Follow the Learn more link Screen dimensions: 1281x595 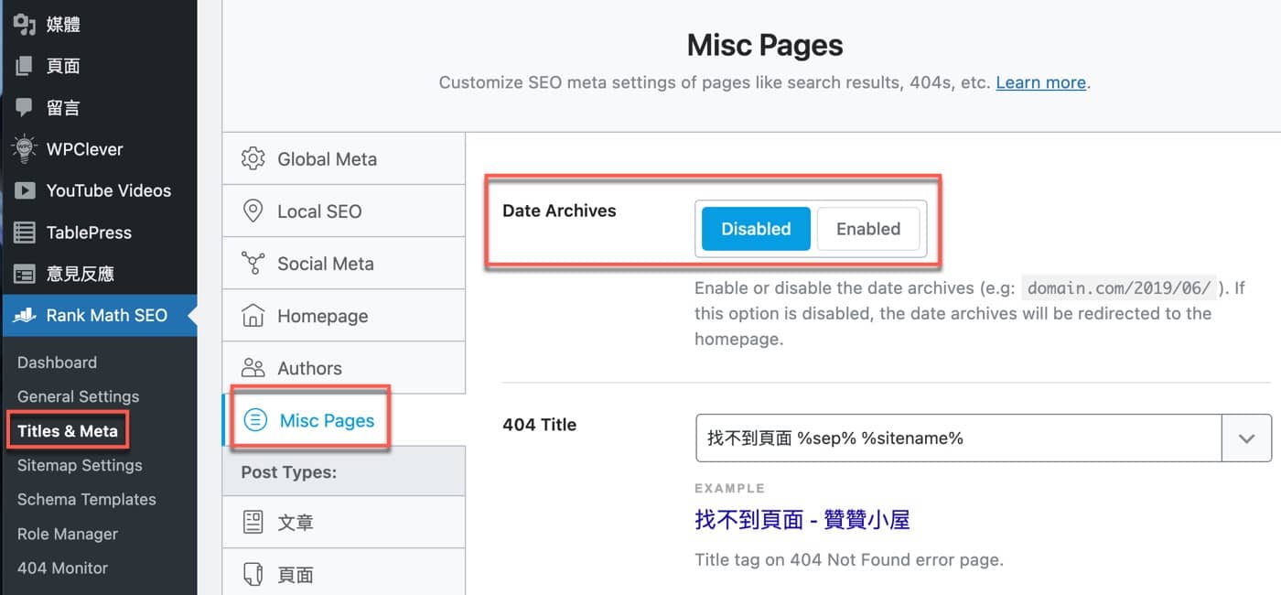click(1040, 82)
